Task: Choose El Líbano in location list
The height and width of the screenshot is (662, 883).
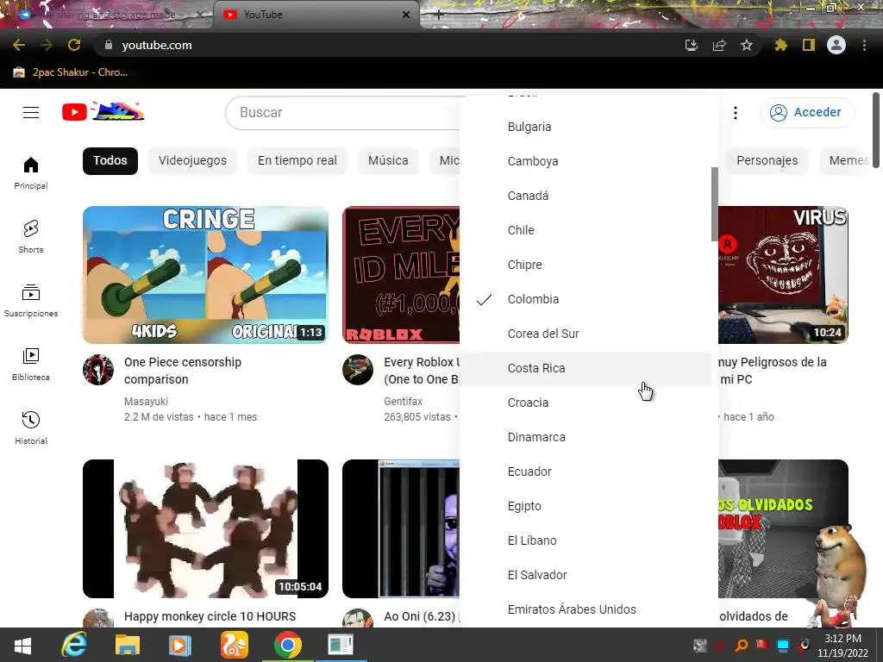Action: [586, 540]
